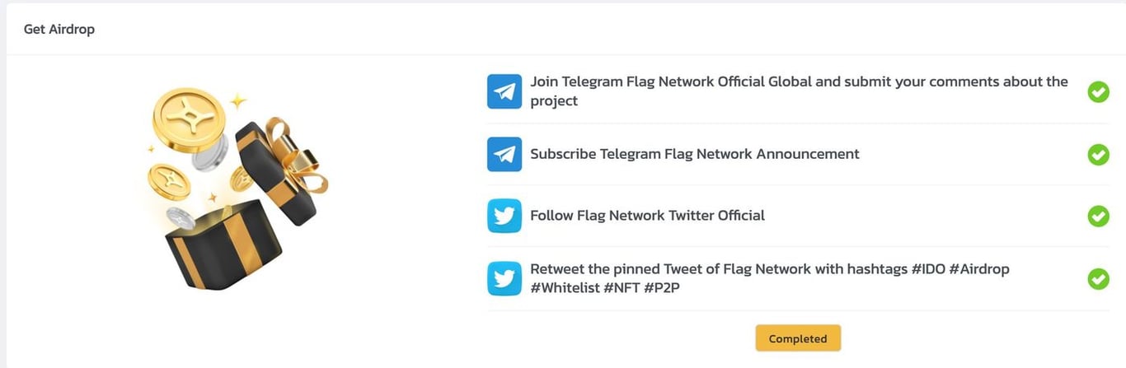Click the yellow Completed button
This screenshot has height=368, width=1126.
[x=798, y=338]
